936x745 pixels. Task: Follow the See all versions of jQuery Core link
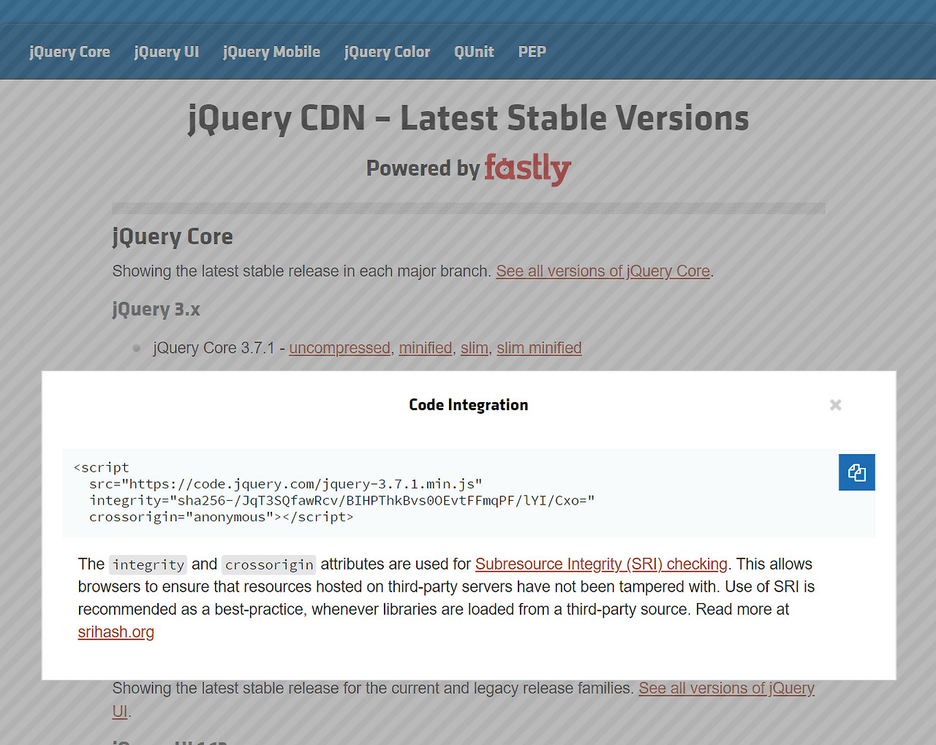(603, 271)
